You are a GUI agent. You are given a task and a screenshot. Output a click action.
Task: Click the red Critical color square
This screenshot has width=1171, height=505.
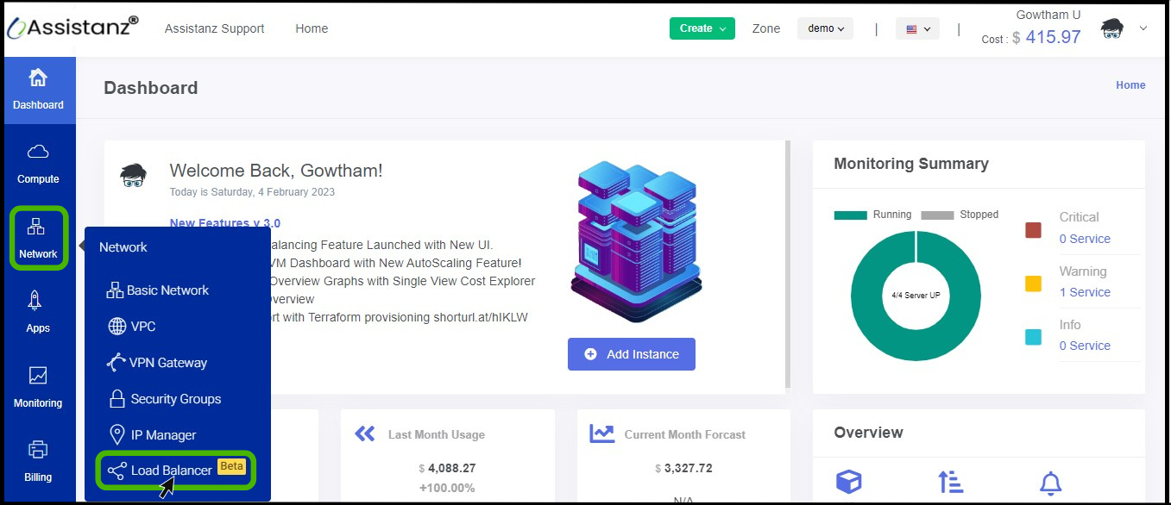click(x=1033, y=230)
